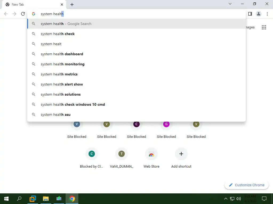Choose suggestion "system health - Google Search"
This screenshot has height=204, width=273.
pyautogui.click(x=136, y=24)
